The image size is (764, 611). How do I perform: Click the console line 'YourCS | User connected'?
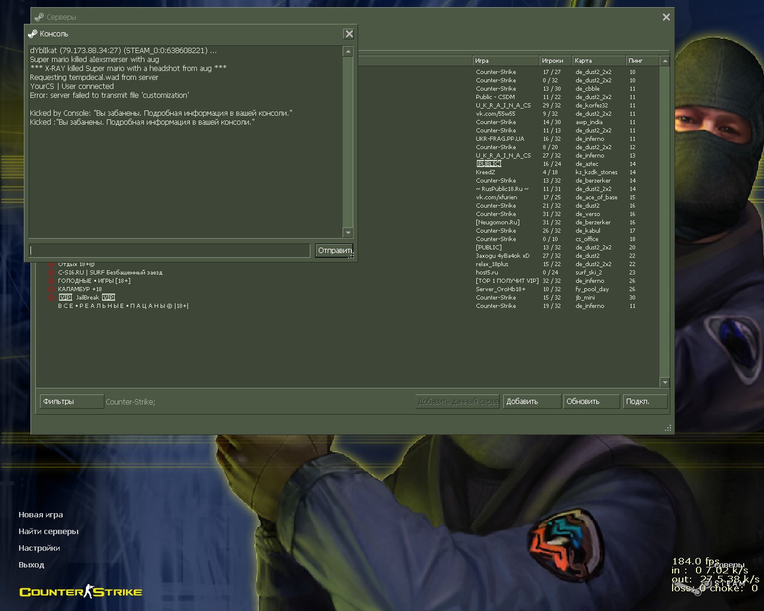[x=72, y=87]
